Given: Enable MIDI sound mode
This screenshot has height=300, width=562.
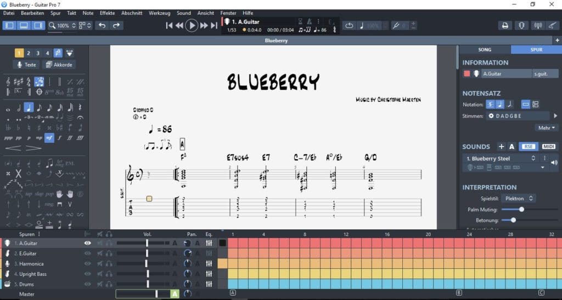Looking at the screenshot, I should [x=548, y=146].
